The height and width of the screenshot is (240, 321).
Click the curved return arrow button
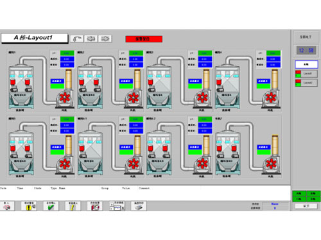point(77,39)
